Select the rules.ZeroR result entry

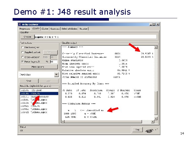click(x=39, y=90)
